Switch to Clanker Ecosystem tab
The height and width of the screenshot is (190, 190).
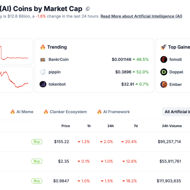coord(65,112)
